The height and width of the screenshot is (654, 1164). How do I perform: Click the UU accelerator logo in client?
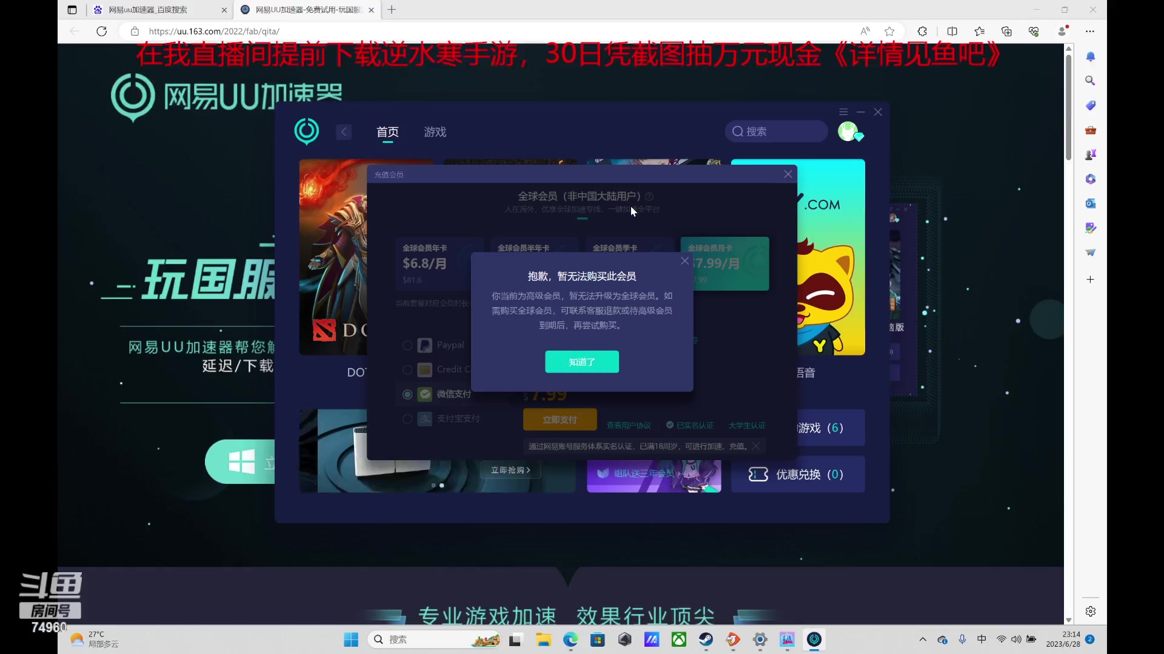click(x=306, y=131)
